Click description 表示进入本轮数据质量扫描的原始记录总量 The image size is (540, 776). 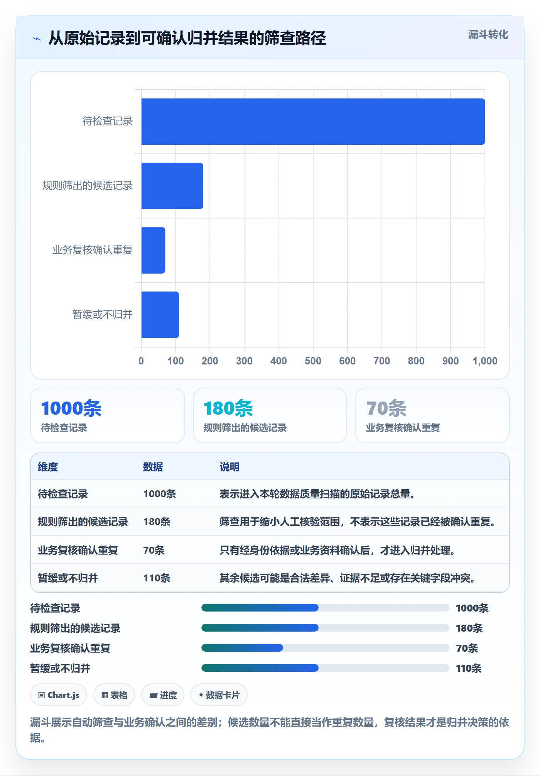click(x=317, y=494)
